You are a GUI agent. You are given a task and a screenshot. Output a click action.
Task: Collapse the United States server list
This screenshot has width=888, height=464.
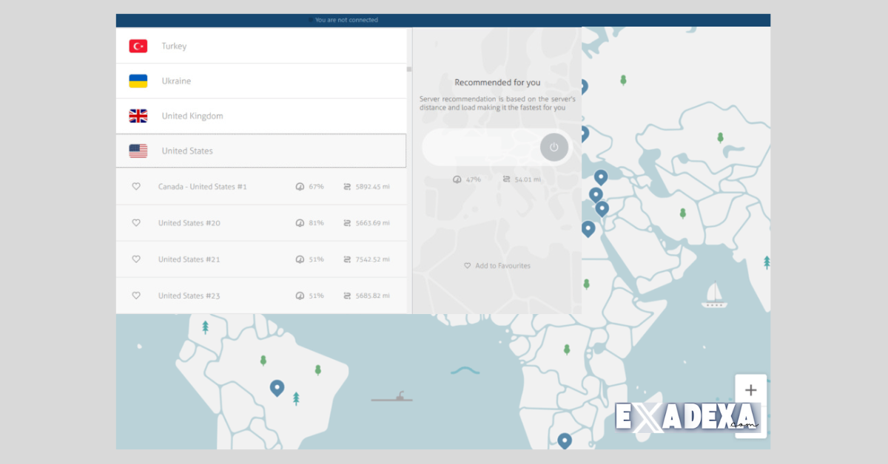pos(259,151)
